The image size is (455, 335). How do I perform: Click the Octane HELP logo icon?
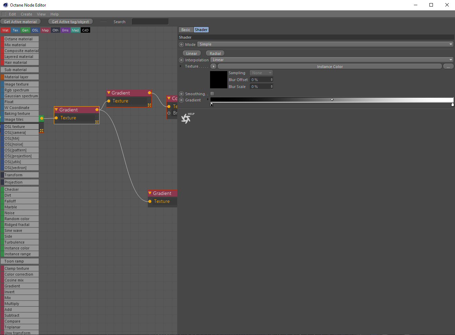188,118
